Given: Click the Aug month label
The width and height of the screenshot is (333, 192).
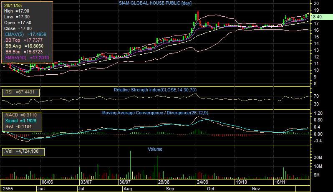Looking at the screenshot, I should [128, 189].
